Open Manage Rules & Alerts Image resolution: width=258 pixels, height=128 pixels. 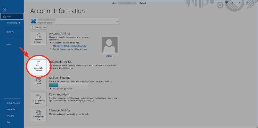[39, 99]
